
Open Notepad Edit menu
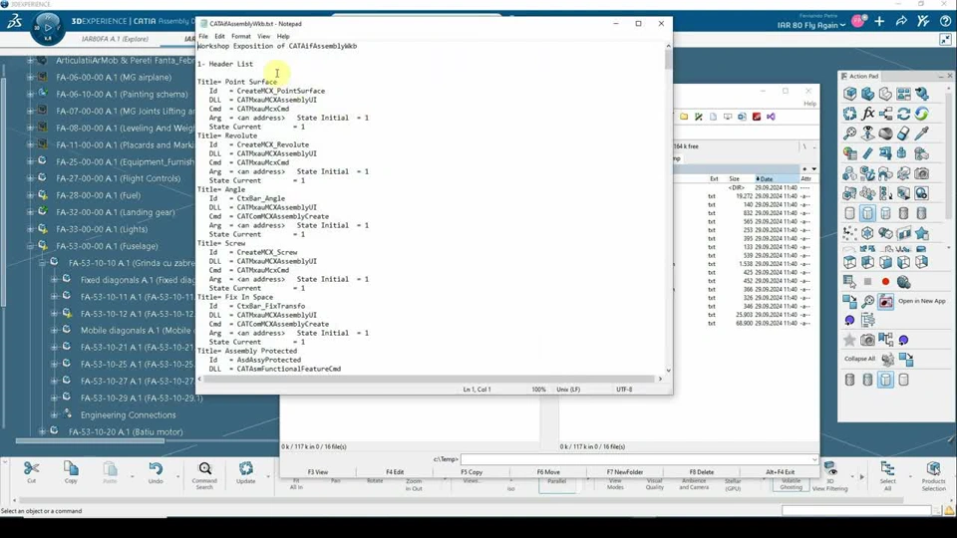219,36
